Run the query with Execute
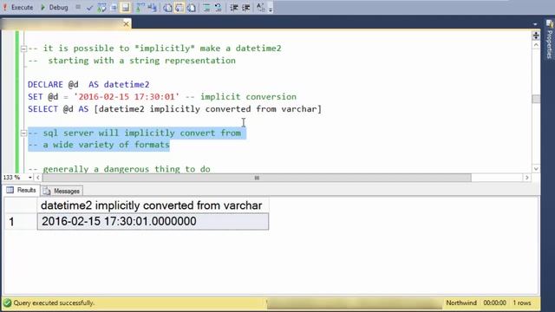 (x=18, y=7)
